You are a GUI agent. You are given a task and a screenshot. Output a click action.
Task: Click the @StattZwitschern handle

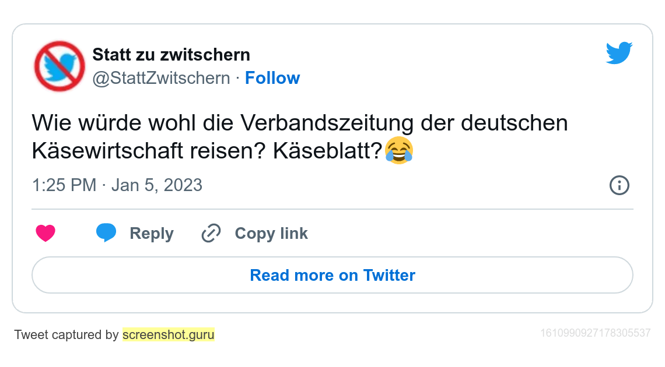[162, 78]
